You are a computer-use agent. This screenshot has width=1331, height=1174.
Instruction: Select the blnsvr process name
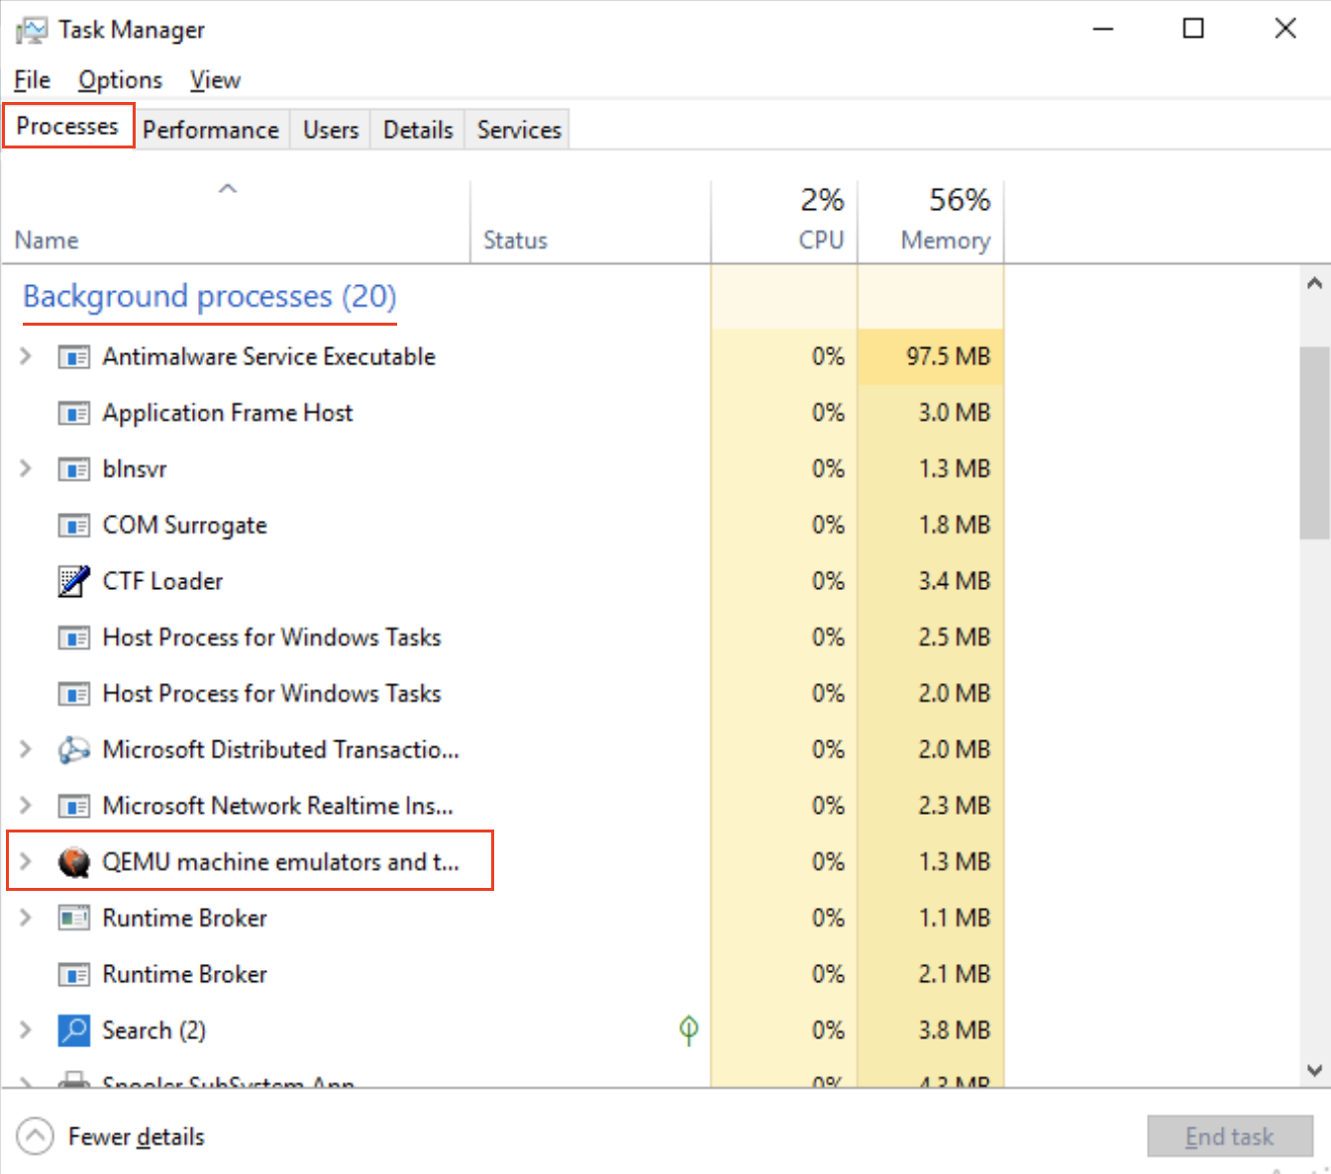[x=135, y=469]
